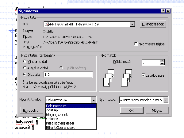Enable the Nyomtatás fájlba checkbox
The image size is (184, 138).
(x=136, y=44)
